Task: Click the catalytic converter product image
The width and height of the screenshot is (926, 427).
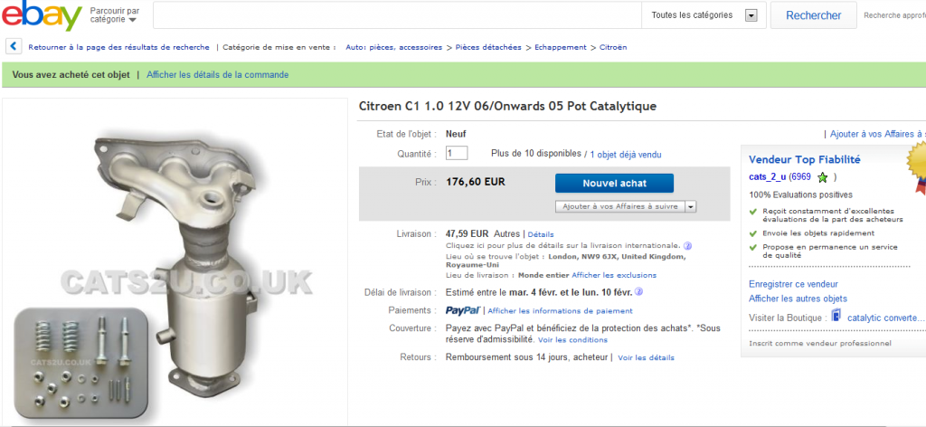Action: (175, 263)
